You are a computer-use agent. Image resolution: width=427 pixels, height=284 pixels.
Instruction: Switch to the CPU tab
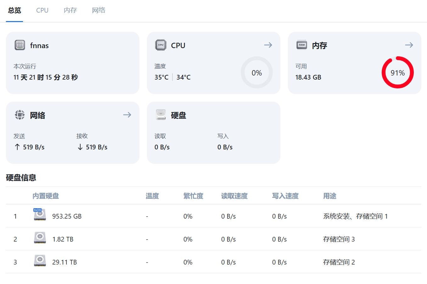[x=42, y=10]
